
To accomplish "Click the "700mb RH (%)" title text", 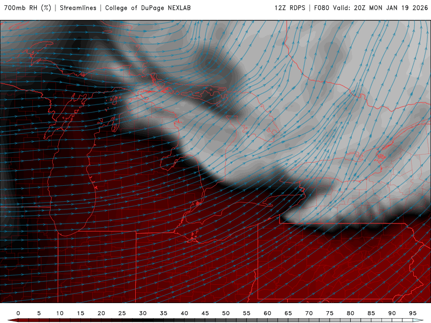I will [27, 8].
